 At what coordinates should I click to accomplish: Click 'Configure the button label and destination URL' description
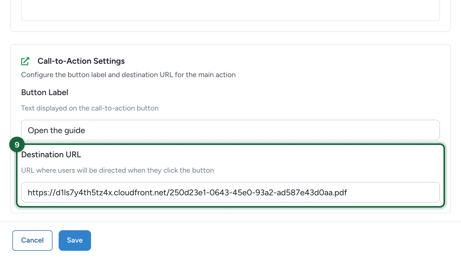click(129, 75)
